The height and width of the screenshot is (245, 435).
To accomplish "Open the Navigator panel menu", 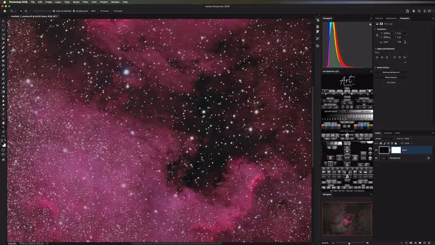I will (x=371, y=194).
